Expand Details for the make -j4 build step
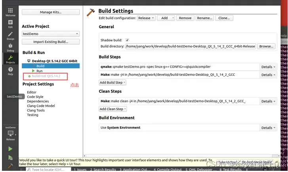This screenshot has width=288, height=172. (268, 75)
